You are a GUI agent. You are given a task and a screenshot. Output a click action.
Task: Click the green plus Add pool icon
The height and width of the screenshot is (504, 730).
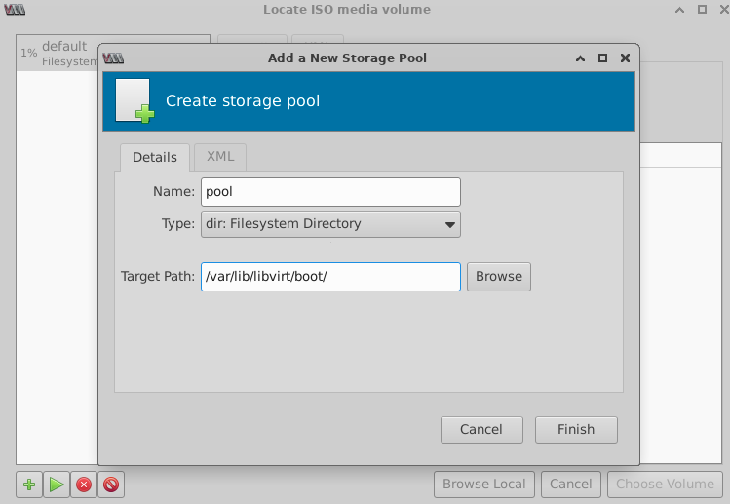coord(29,485)
